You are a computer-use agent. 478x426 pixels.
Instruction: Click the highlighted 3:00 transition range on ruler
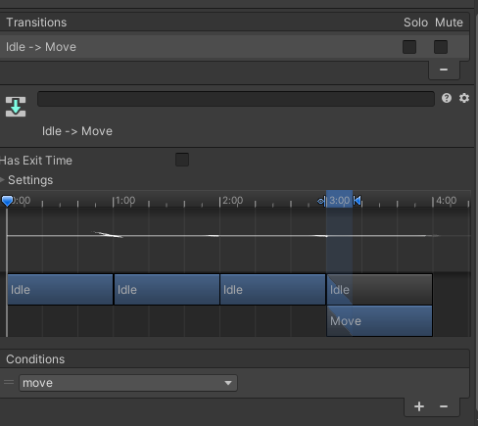339,200
